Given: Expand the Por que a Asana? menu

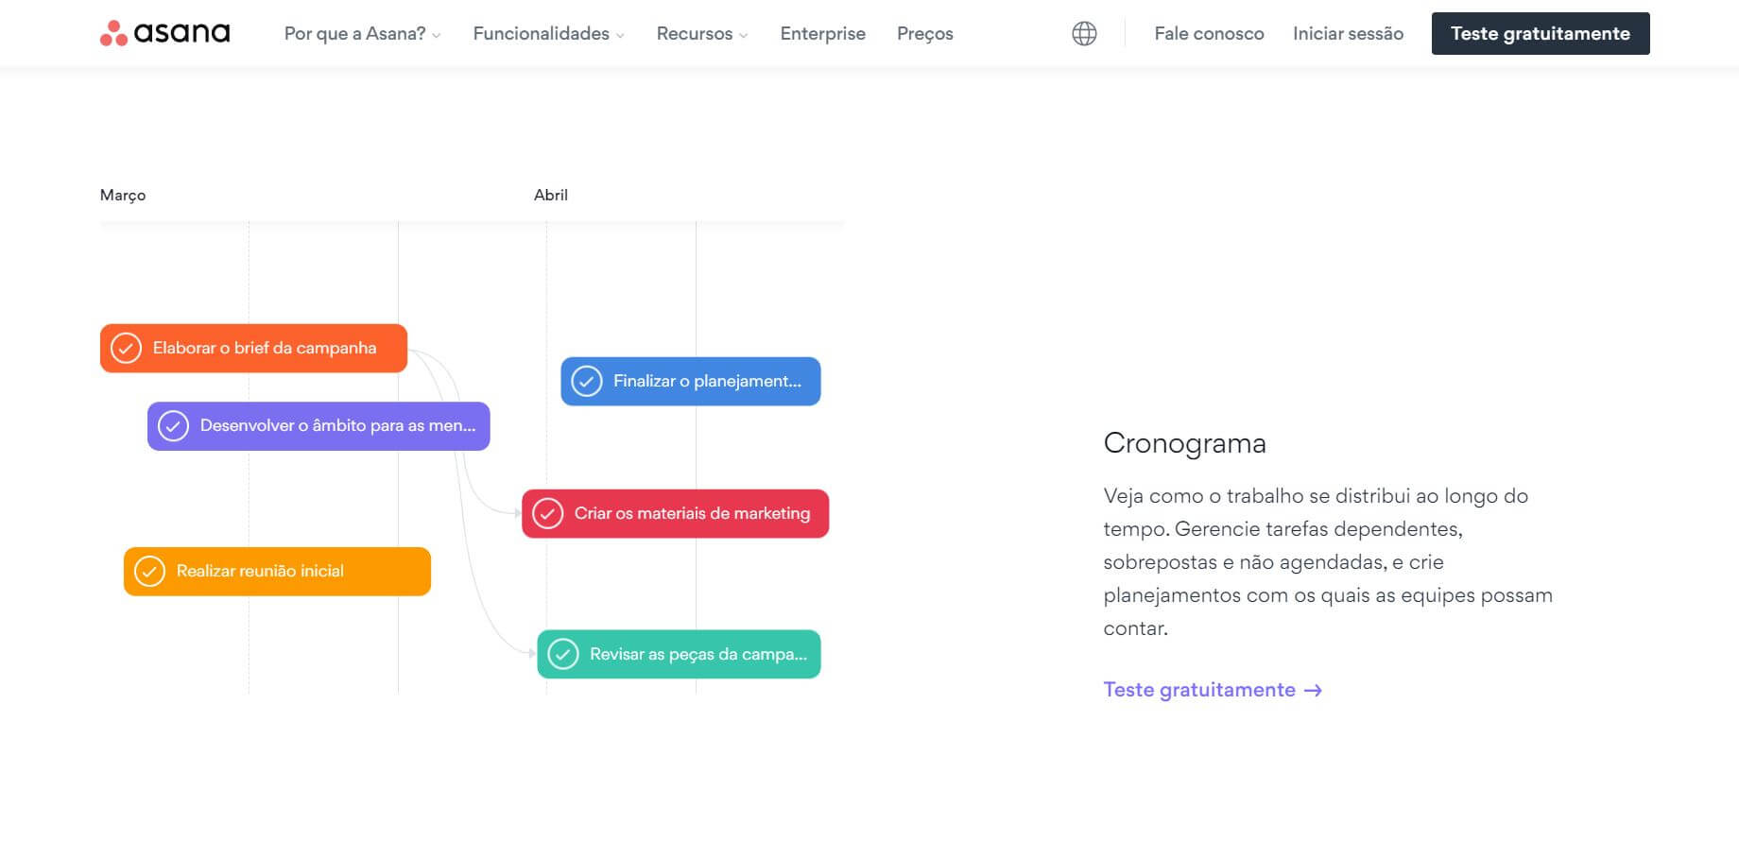Looking at the screenshot, I should click(362, 33).
